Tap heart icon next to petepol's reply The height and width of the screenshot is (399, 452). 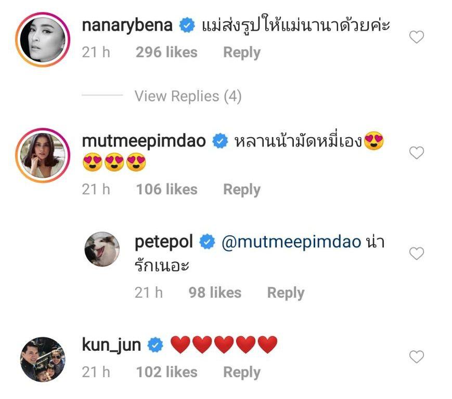click(x=417, y=254)
